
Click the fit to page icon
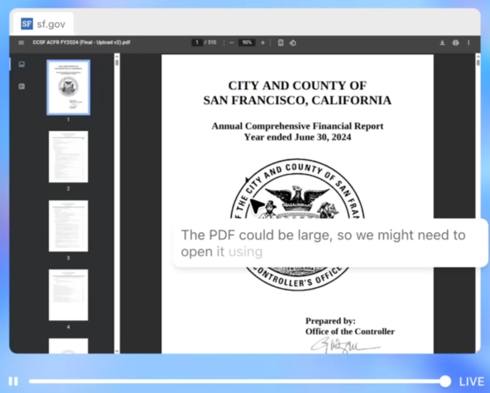(x=281, y=43)
